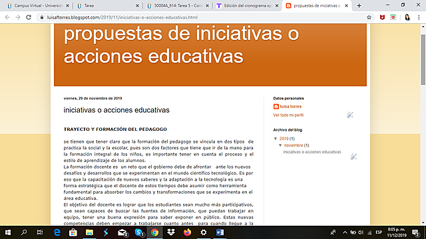
Task: Open the clock and date flyout
Action: [397, 232]
